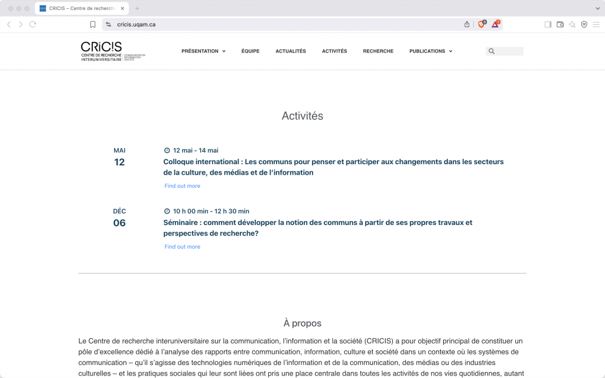Click Find out more under Colloque international

[182, 186]
